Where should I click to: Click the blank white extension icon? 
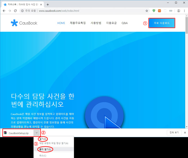pos(165,11)
